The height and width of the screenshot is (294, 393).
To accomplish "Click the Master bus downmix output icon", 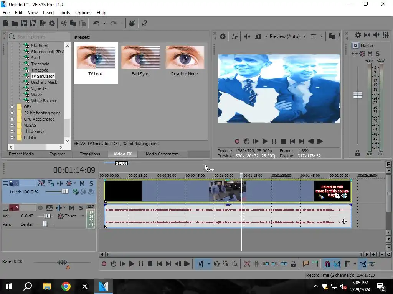I will coord(367,35).
